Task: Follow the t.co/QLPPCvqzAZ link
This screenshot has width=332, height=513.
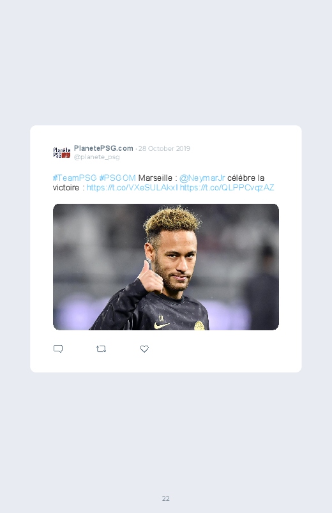Action: [x=227, y=187]
